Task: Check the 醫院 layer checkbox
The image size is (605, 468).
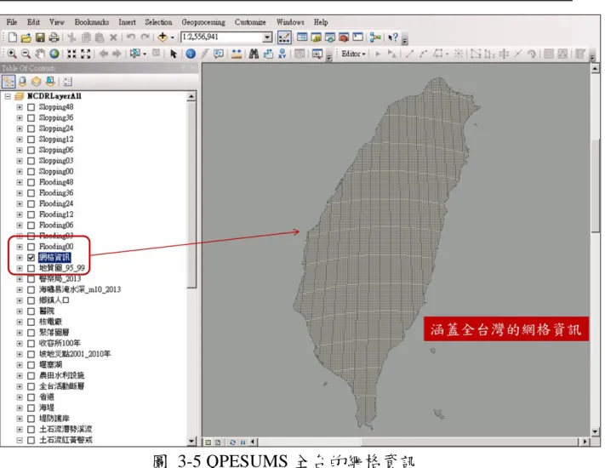Action: pyautogui.click(x=31, y=311)
